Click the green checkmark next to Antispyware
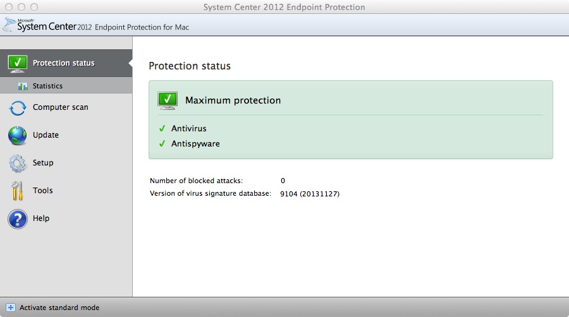 pyautogui.click(x=162, y=143)
